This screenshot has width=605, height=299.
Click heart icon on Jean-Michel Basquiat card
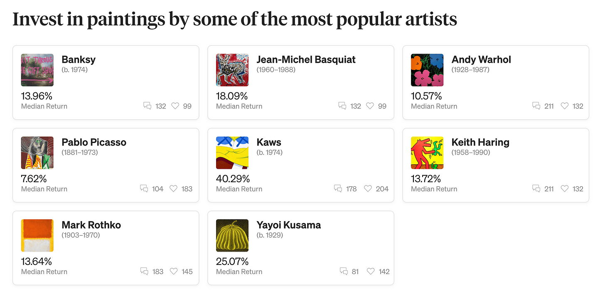[x=370, y=106]
